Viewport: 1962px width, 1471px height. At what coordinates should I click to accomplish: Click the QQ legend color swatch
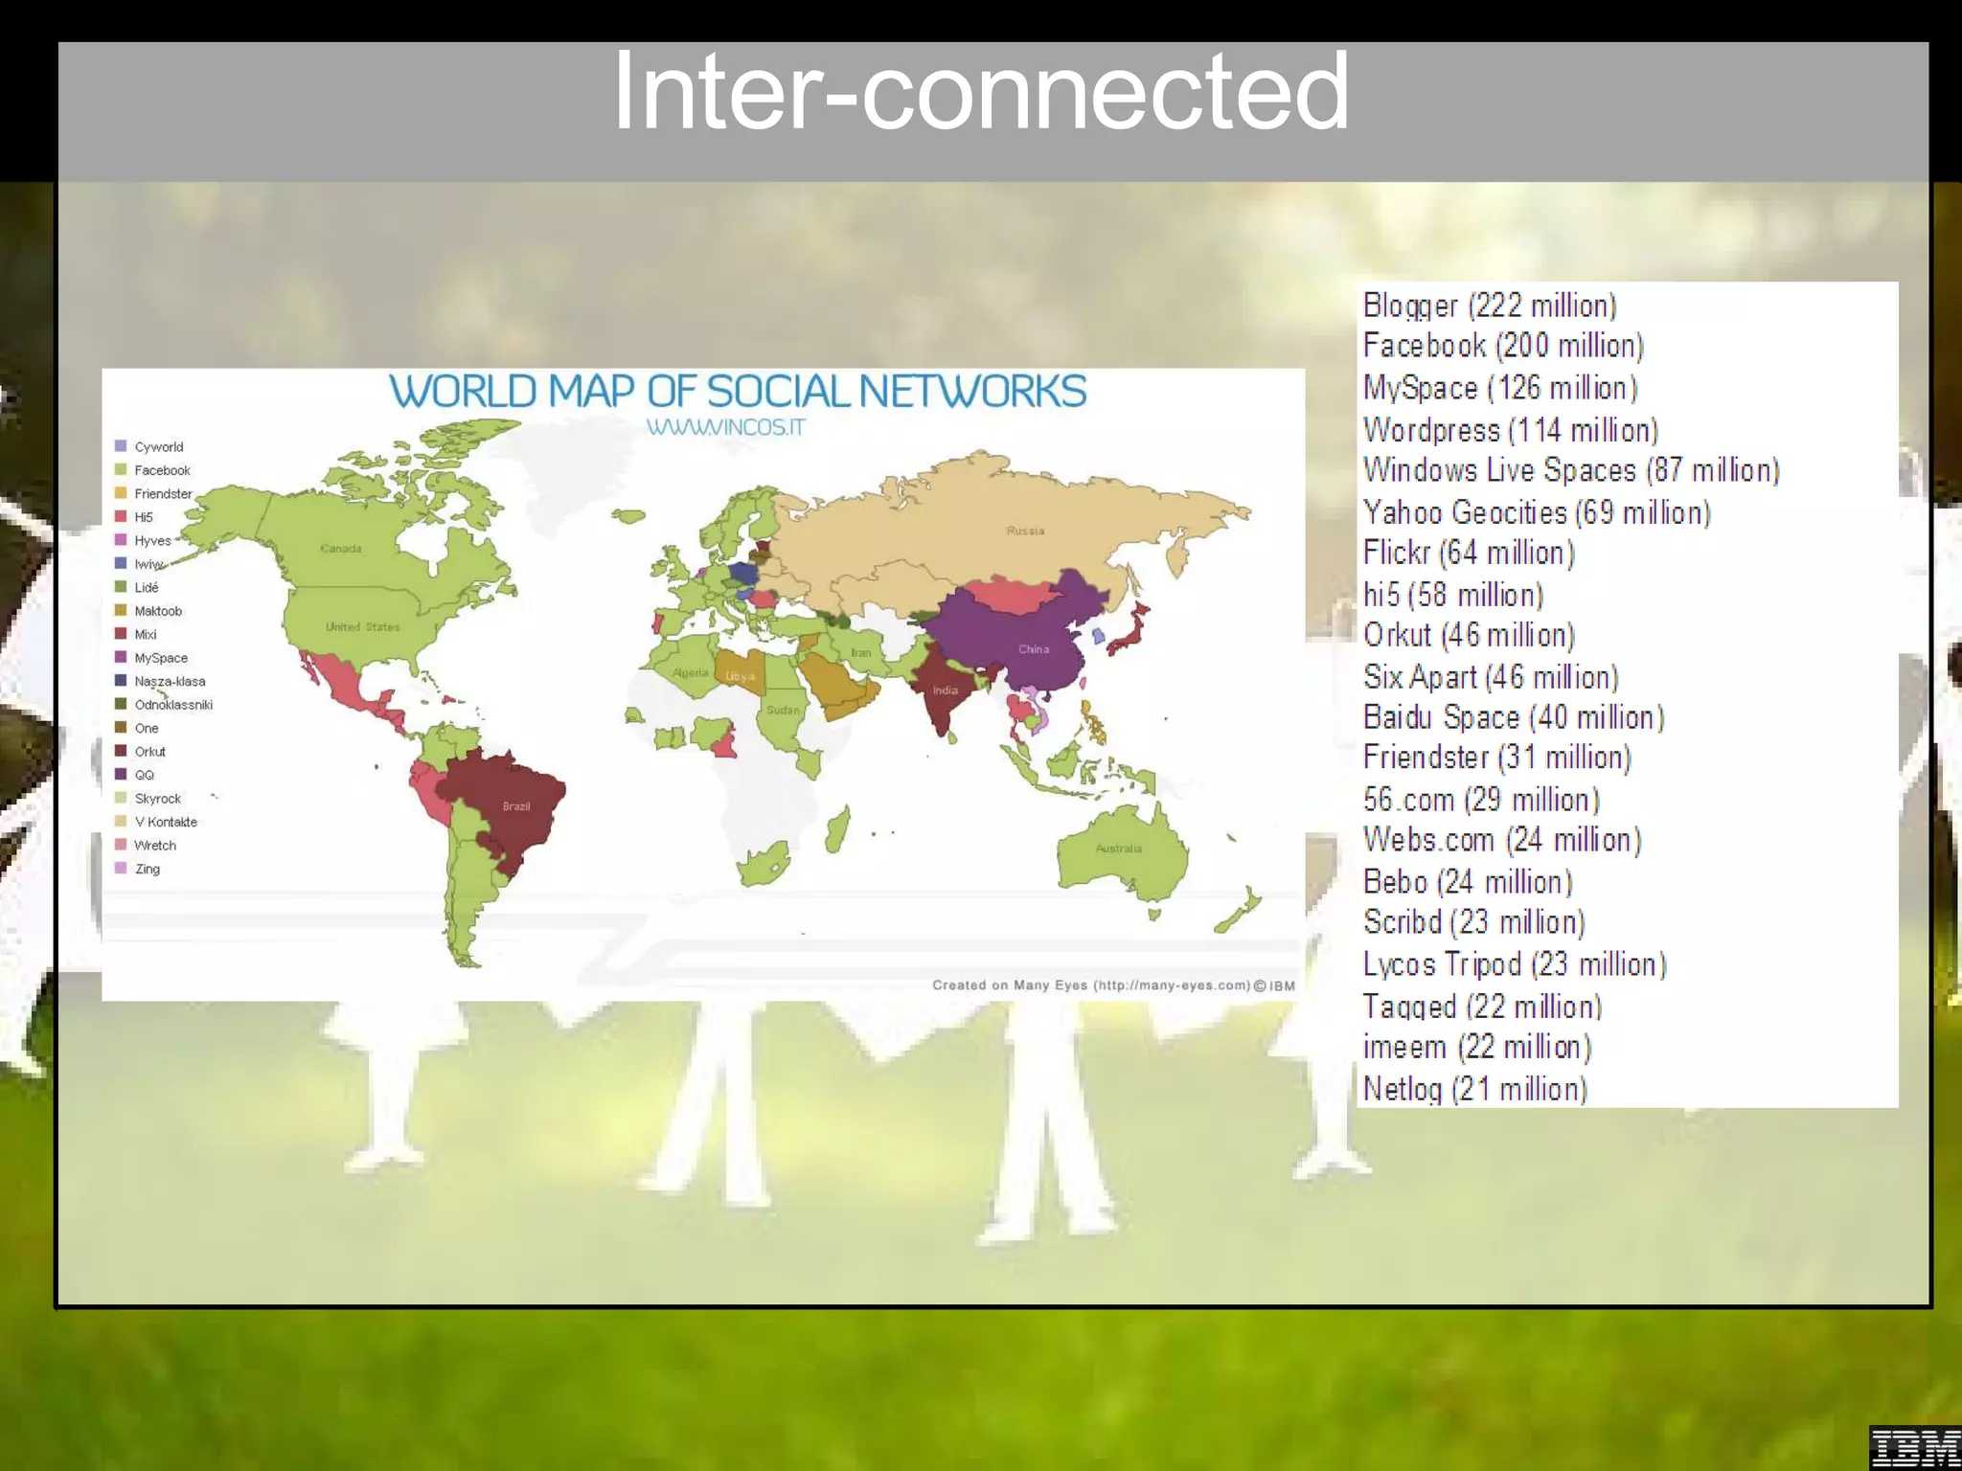click(x=121, y=774)
